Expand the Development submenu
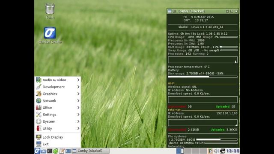The image size is (274, 154). click(x=58, y=87)
